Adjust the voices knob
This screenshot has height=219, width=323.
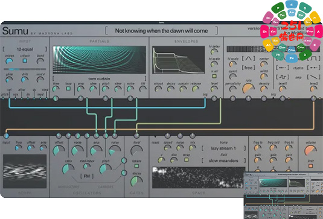(9, 61)
